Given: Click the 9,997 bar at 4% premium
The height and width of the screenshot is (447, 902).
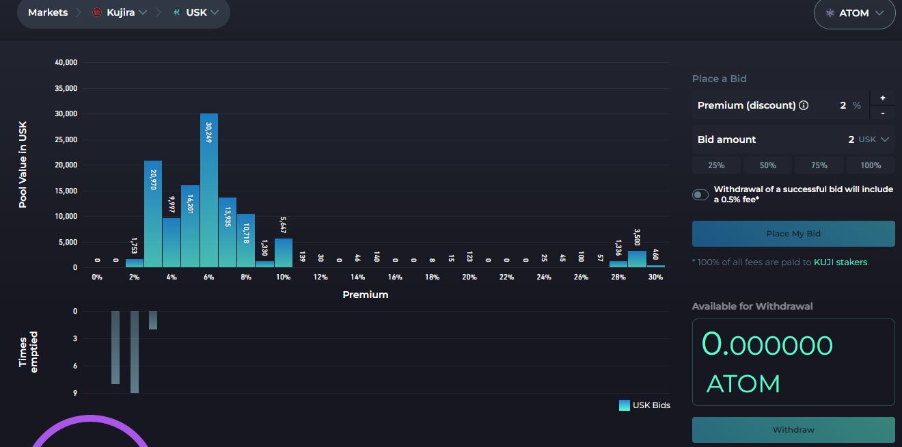Looking at the screenshot, I should [172, 242].
